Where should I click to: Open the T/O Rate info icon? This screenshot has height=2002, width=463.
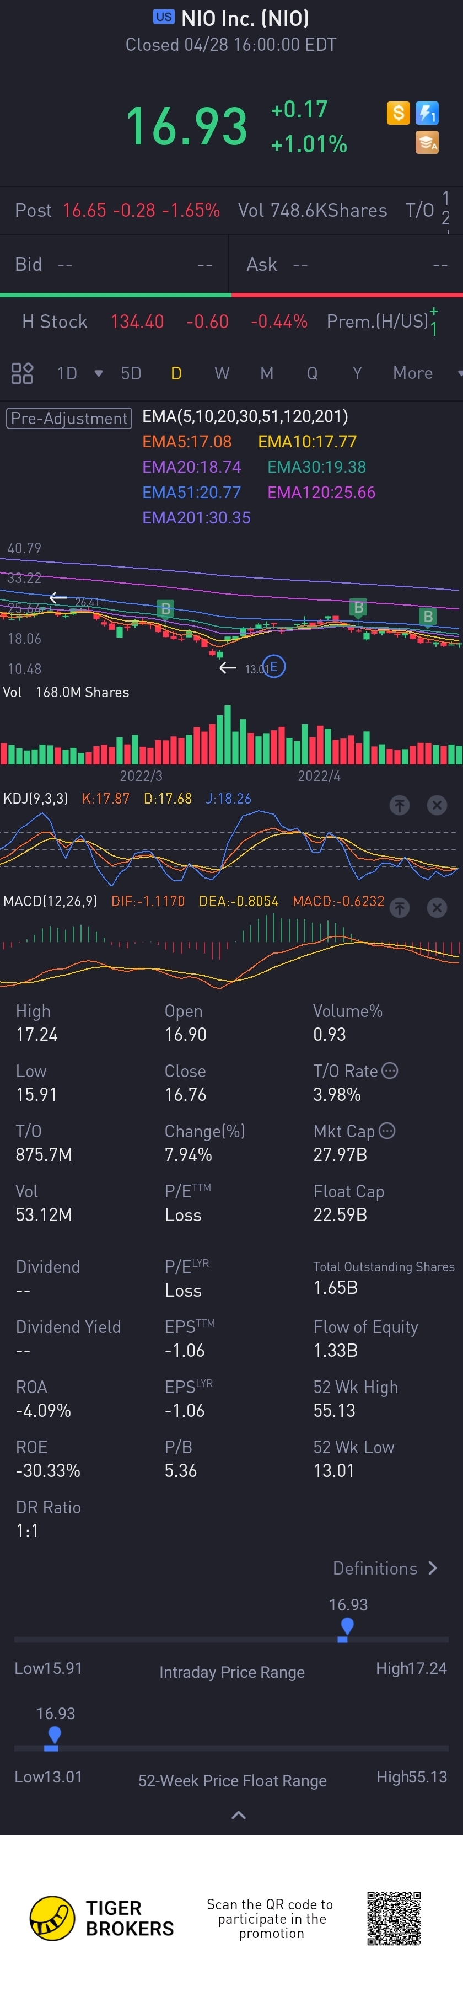pyautogui.click(x=390, y=1070)
